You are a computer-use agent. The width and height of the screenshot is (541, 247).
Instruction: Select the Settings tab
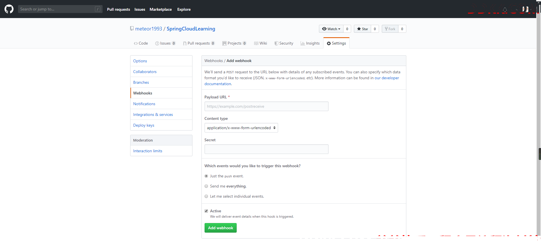336,43
